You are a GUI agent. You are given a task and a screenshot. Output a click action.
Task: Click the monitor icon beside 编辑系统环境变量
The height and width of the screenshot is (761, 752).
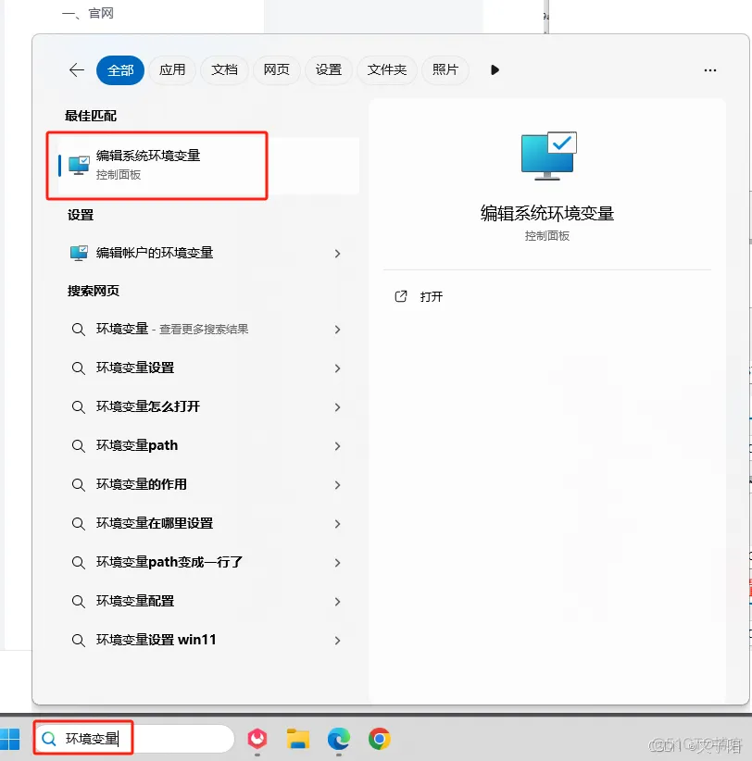(80, 165)
